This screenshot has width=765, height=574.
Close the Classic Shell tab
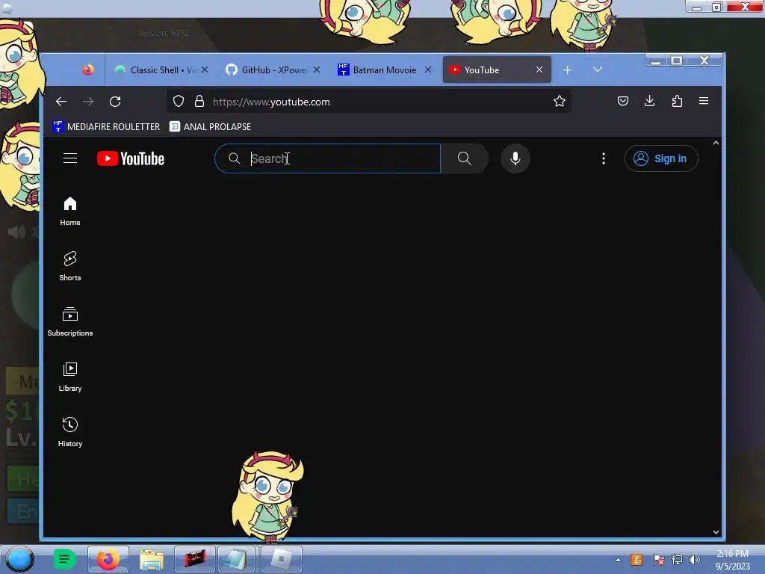click(x=205, y=70)
